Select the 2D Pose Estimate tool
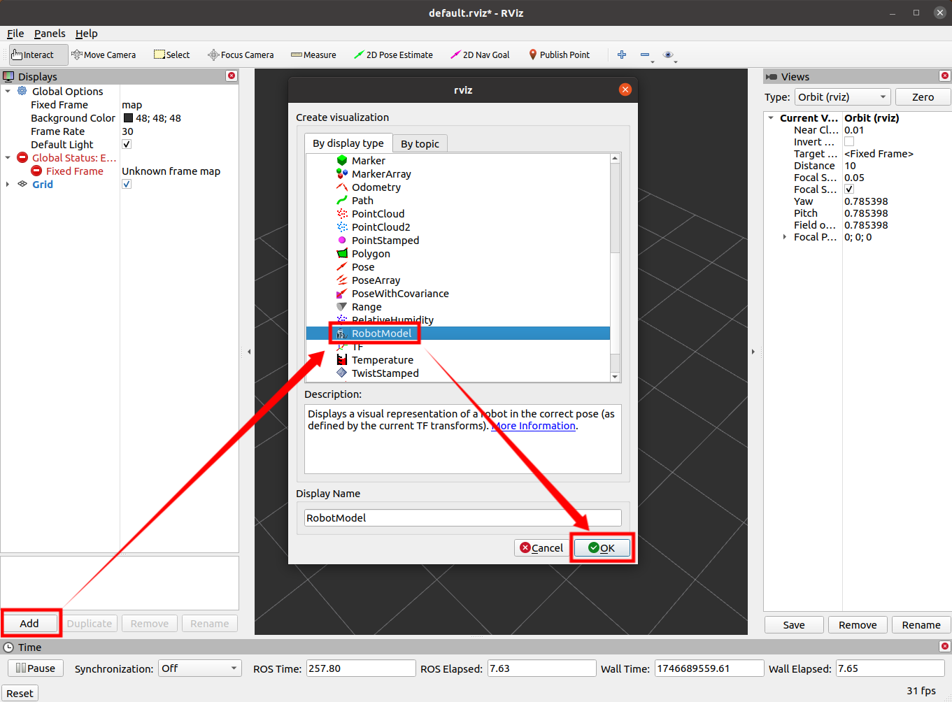The image size is (952, 702). [x=393, y=55]
